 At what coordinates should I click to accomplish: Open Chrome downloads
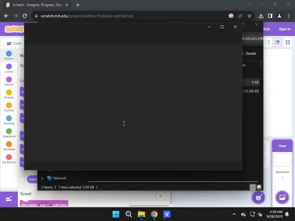coord(261,16)
